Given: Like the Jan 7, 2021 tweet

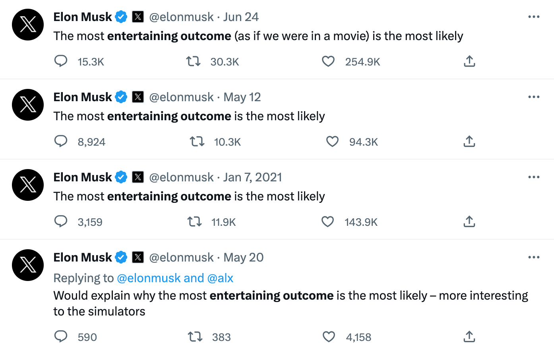Looking at the screenshot, I should click(x=327, y=221).
